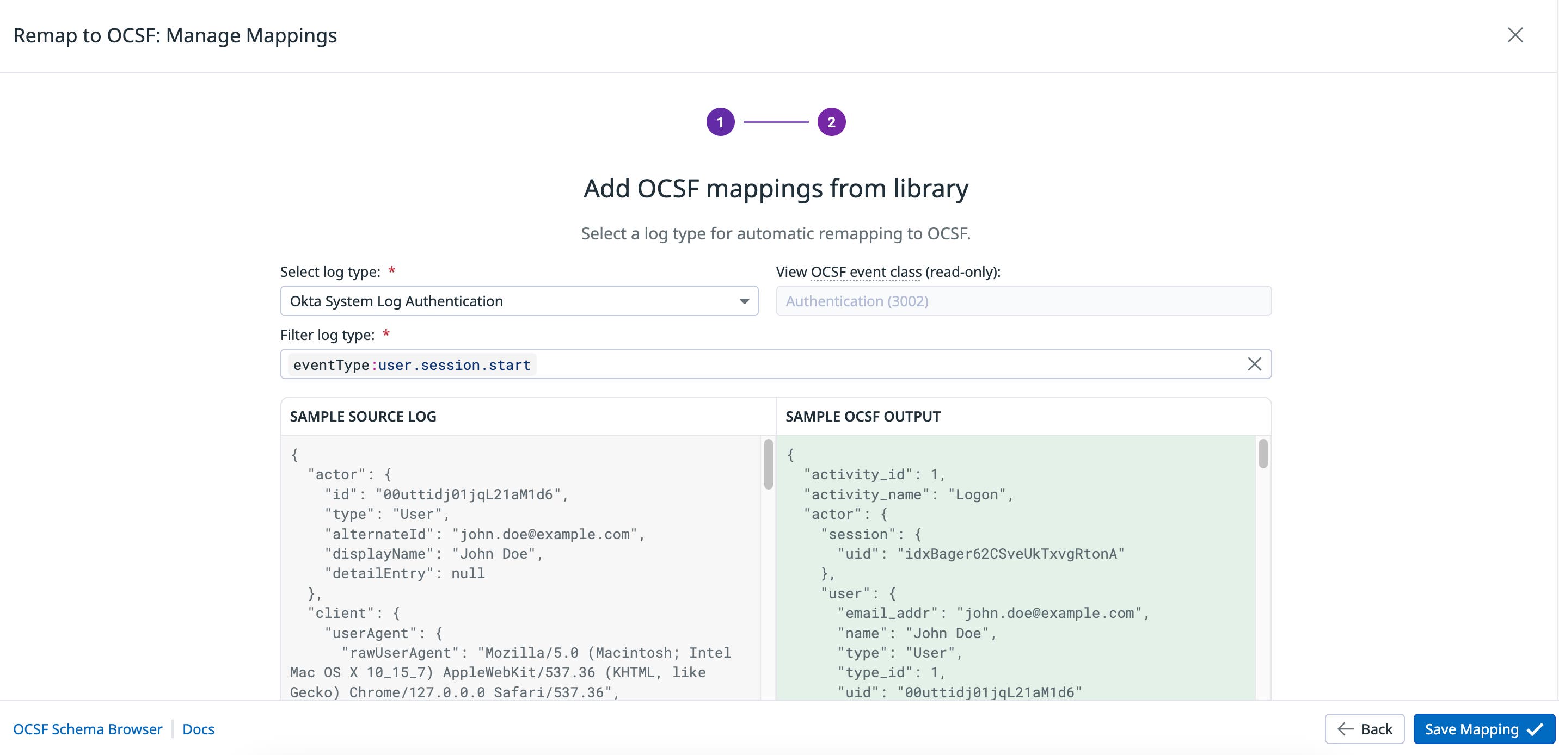Click the Back button
The height and width of the screenshot is (755, 1559).
tap(1365, 728)
